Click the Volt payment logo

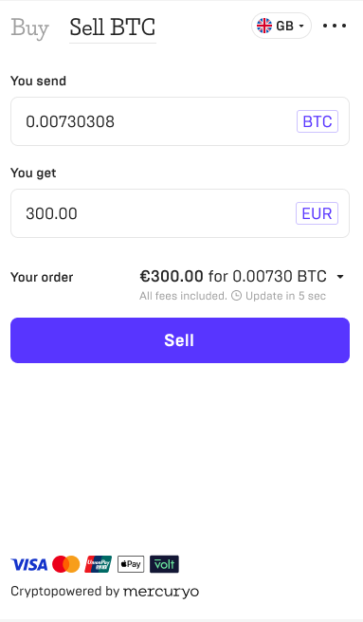click(164, 564)
